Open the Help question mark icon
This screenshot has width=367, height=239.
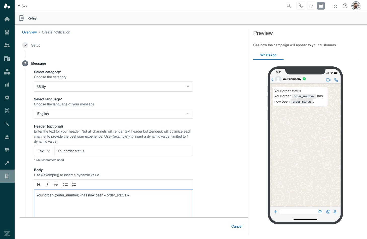click(345, 6)
